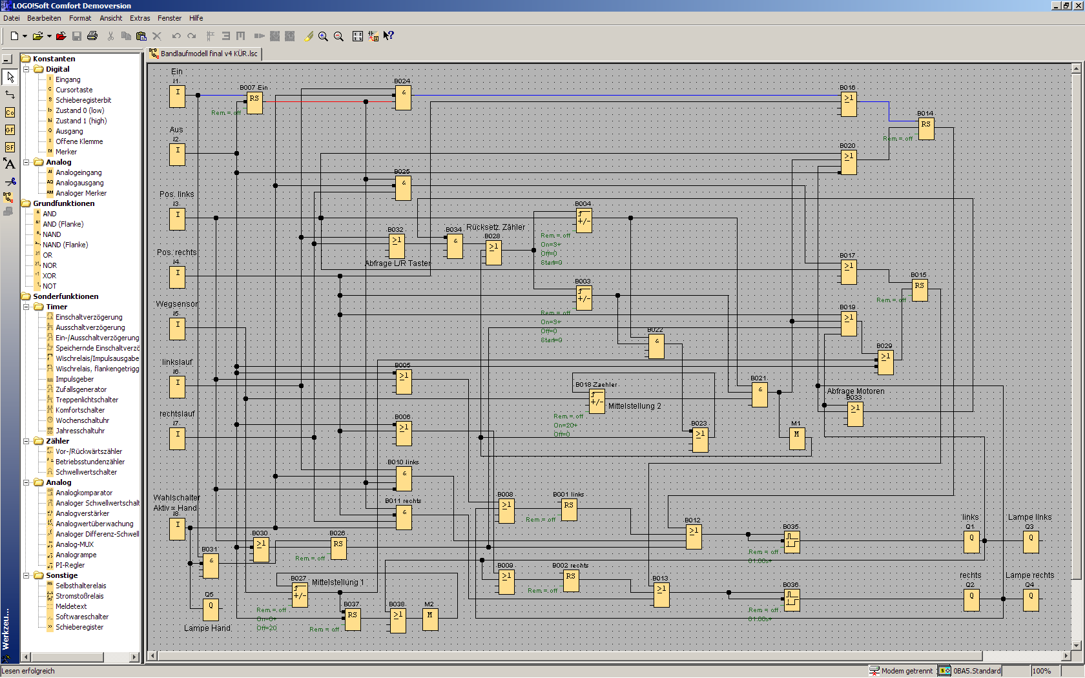
Task: Toggle the Co constants tool button
Action: coord(10,112)
